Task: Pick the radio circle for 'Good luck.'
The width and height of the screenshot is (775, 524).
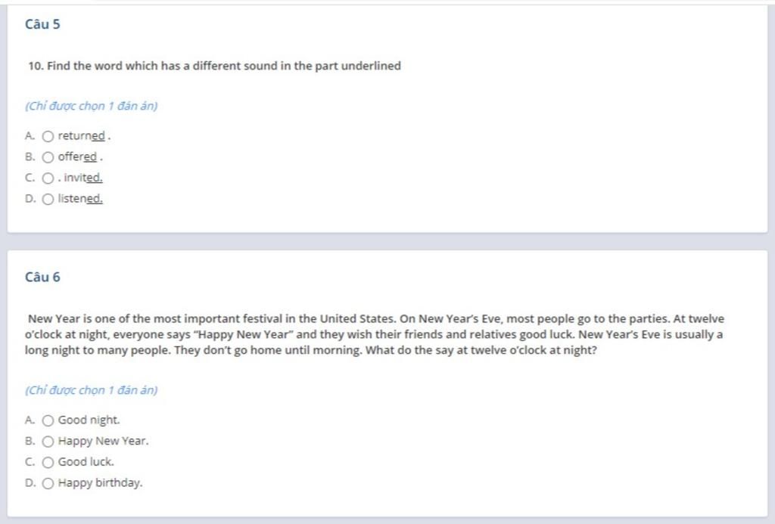Action: (x=48, y=462)
